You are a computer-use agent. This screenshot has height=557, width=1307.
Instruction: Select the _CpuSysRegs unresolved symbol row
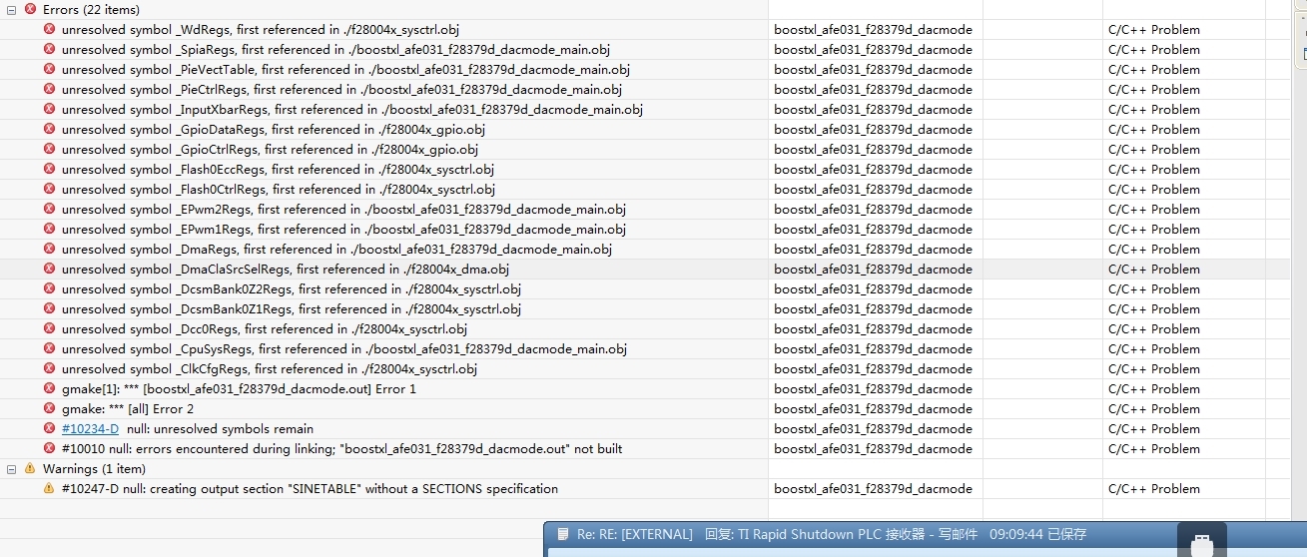pos(653,348)
